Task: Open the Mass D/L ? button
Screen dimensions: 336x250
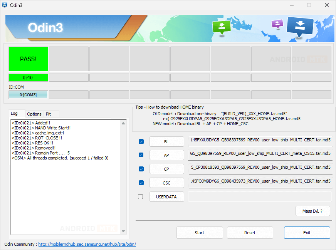Action: click(x=312, y=211)
